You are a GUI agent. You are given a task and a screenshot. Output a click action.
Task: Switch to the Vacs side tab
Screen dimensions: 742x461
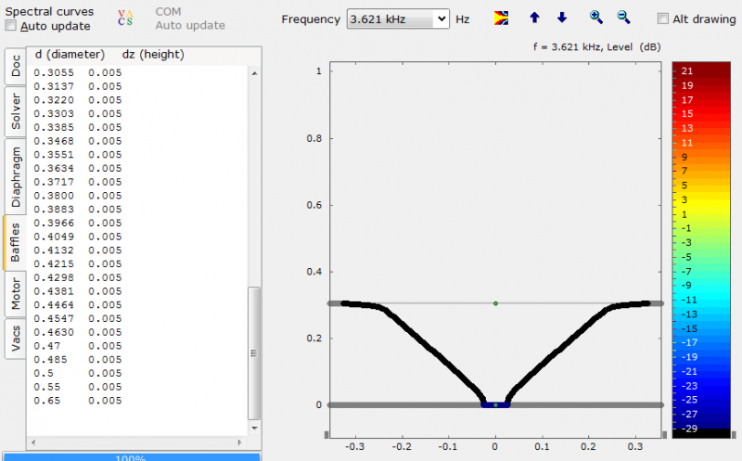coord(16,339)
